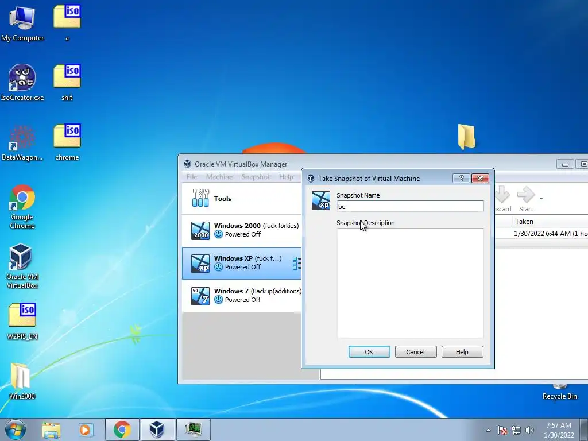This screenshot has width=588, height=441.
Task: Open the Action Center flag icon
Action: pyautogui.click(x=502, y=430)
